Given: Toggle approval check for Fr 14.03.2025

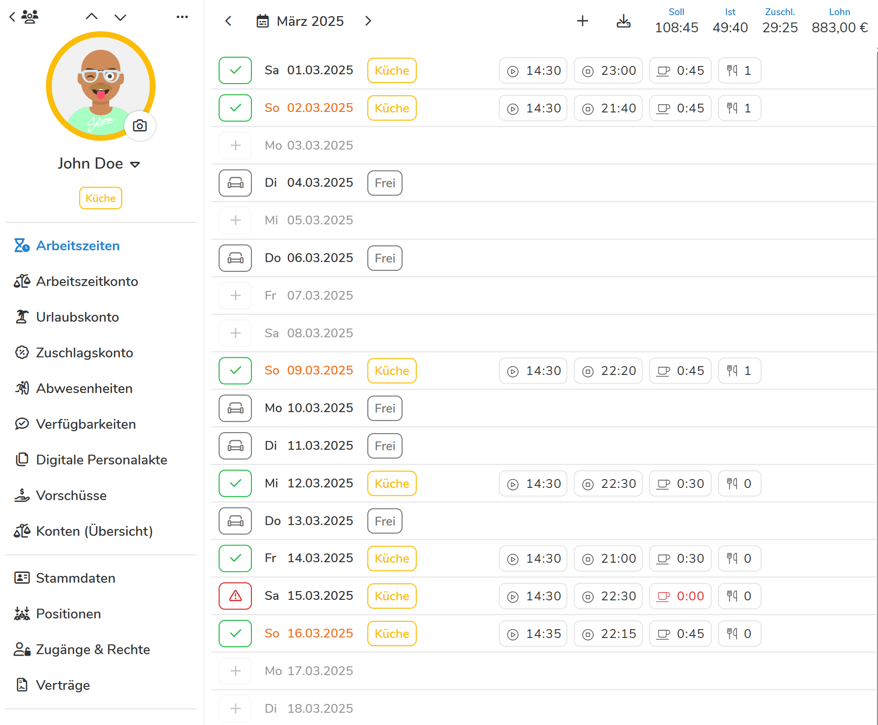Looking at the screenshot, I should tap(235, 558).
